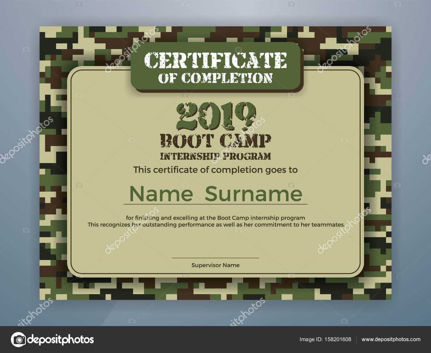Click 'This certificate of completion goes to' line

point(215,170)
